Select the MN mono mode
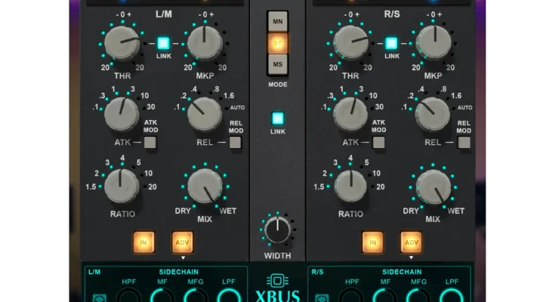555x302 pixels. (278, 22)
